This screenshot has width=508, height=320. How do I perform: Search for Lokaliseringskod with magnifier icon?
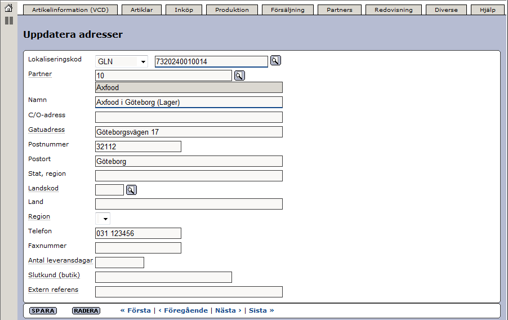click(x=275, y=61)
